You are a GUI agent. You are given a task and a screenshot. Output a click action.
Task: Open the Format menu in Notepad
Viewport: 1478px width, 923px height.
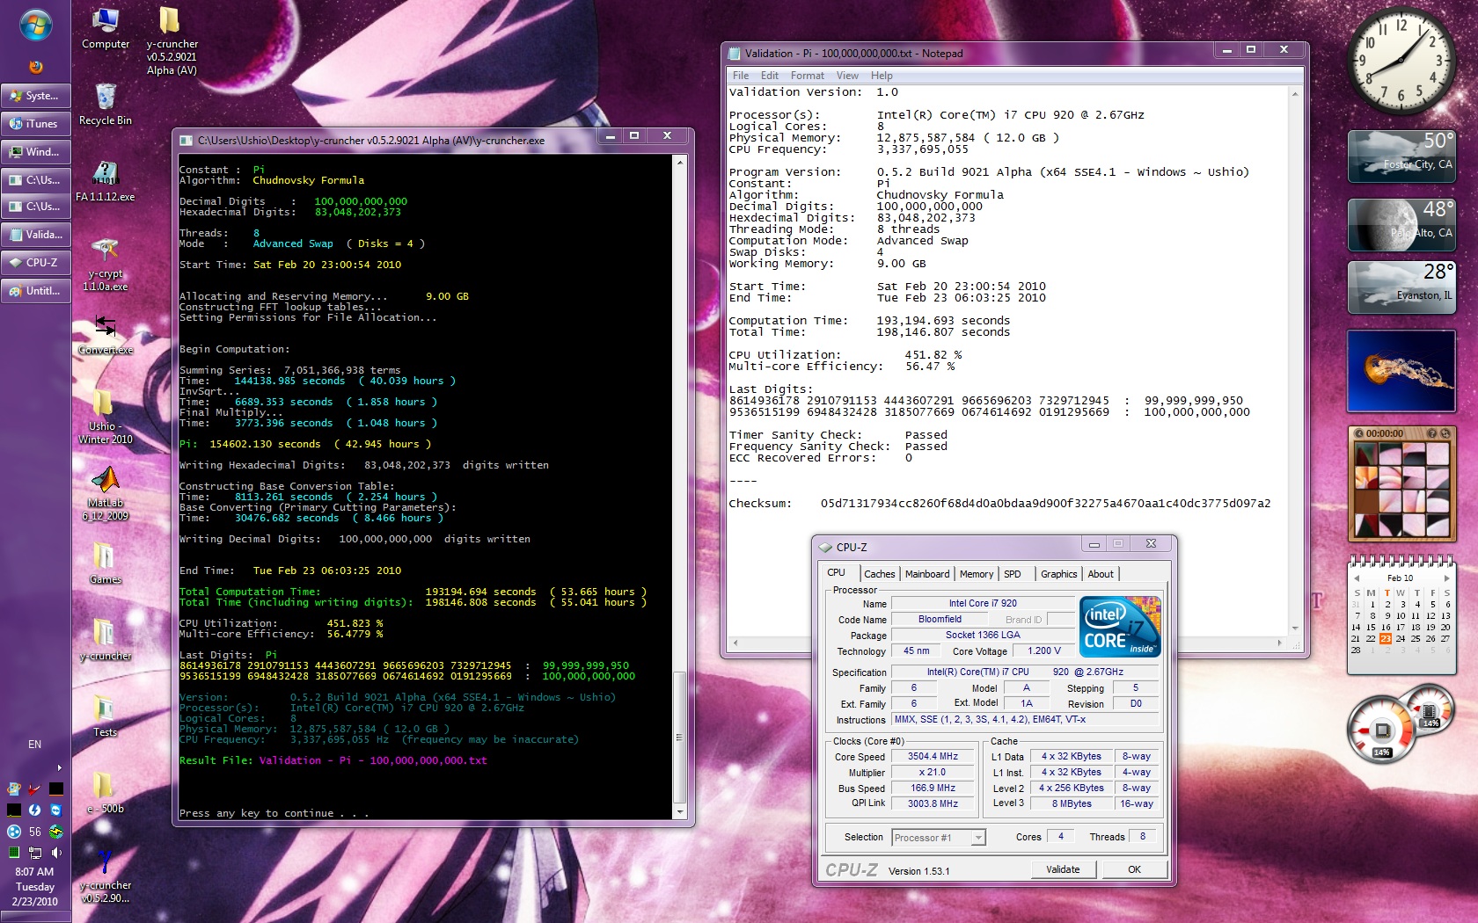point(807,76)
